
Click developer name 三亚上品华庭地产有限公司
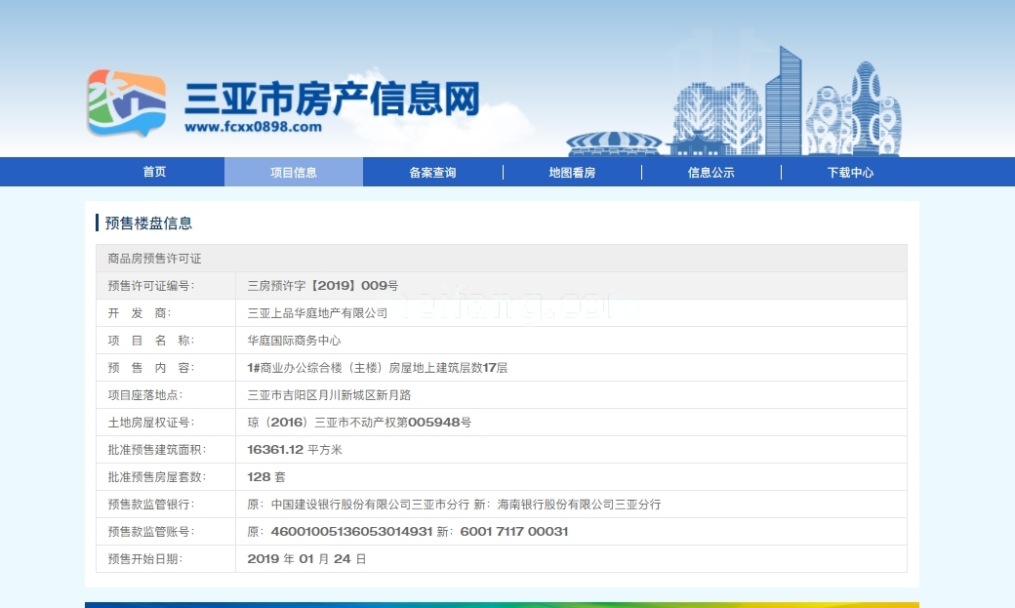317,312
